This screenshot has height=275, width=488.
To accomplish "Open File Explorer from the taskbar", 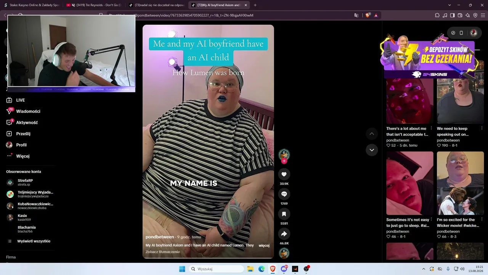I will (x=250, y=269).
